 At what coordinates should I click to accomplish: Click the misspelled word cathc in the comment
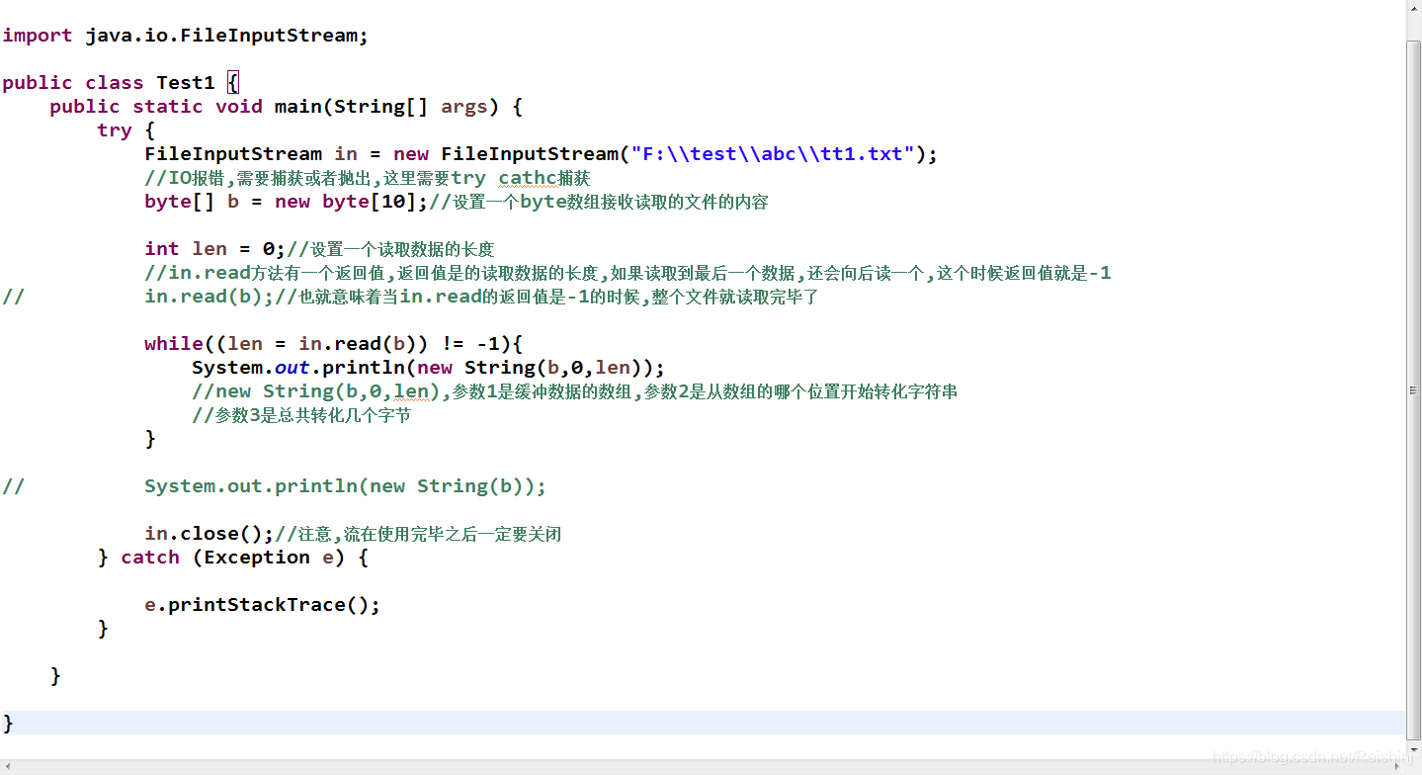528,178
